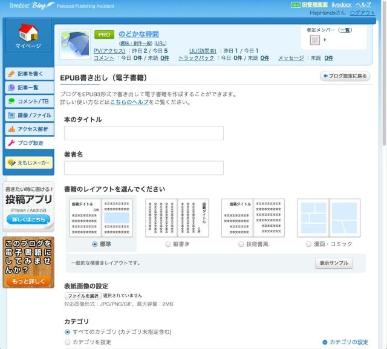Screen dimensions: 387x349
Task: Open 画像/ファイル menu item
Action: 30,116
